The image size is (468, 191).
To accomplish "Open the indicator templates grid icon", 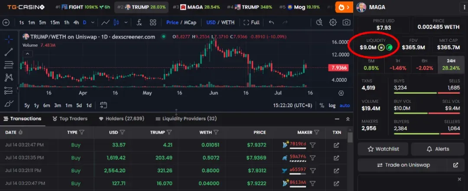I will click(x=153, y=22).
